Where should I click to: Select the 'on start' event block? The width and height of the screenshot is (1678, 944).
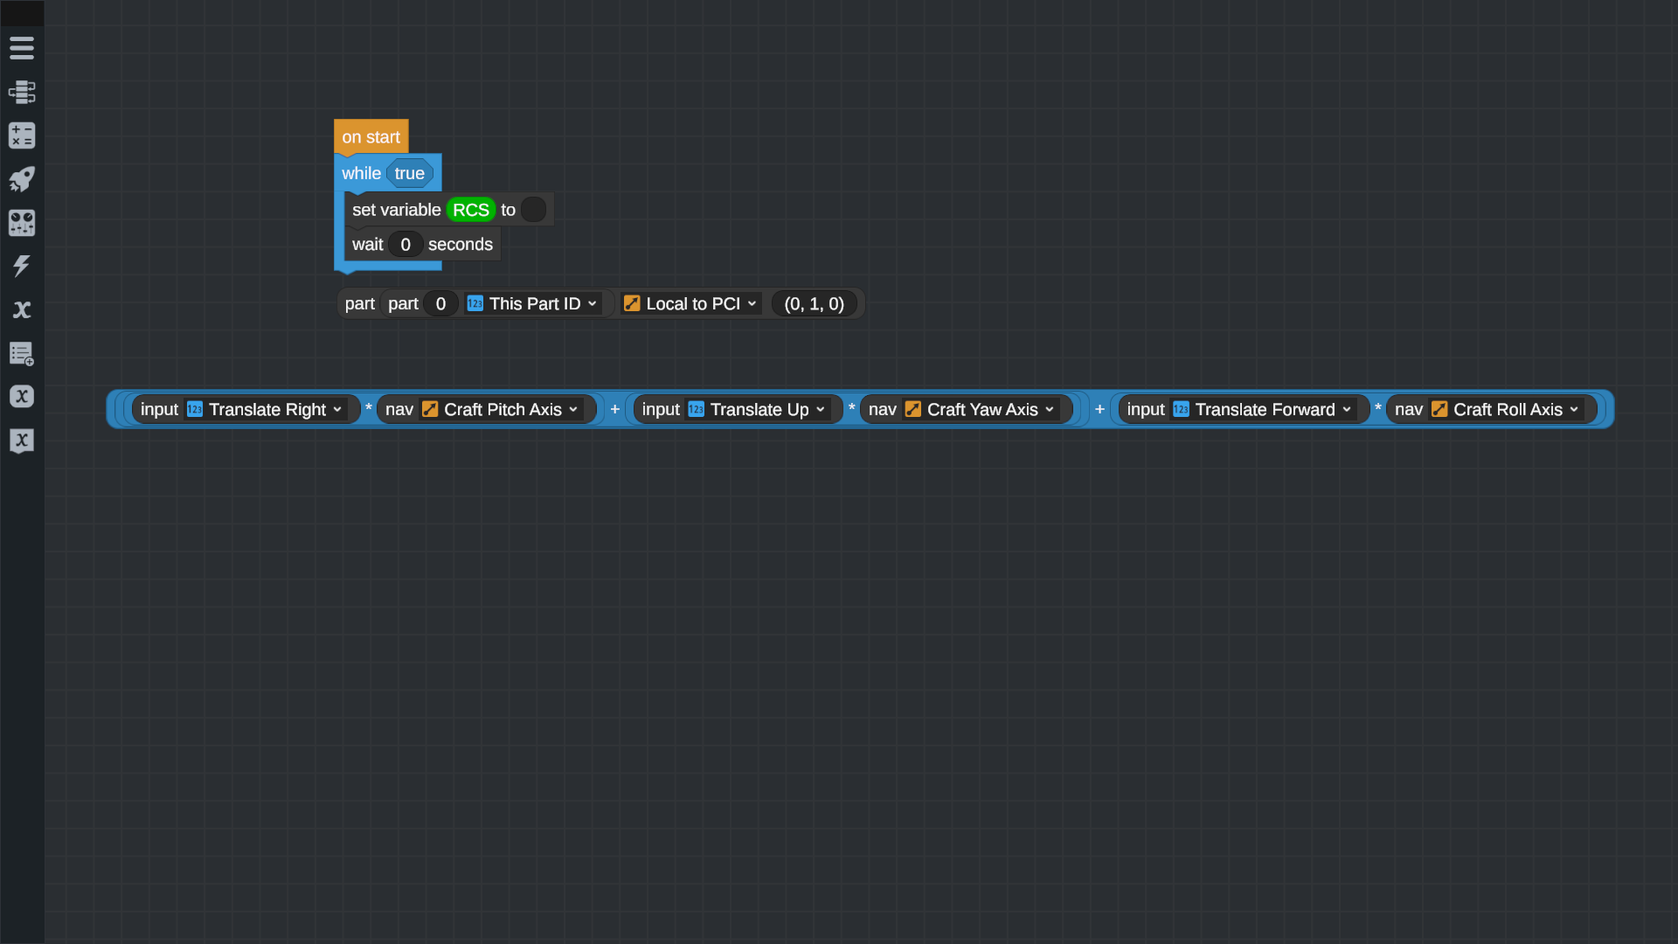point(371,137)
